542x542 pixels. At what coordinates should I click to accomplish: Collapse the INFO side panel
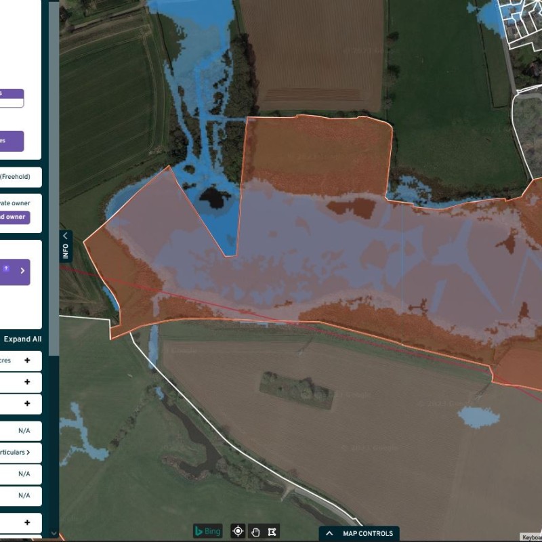coord(65,246)
